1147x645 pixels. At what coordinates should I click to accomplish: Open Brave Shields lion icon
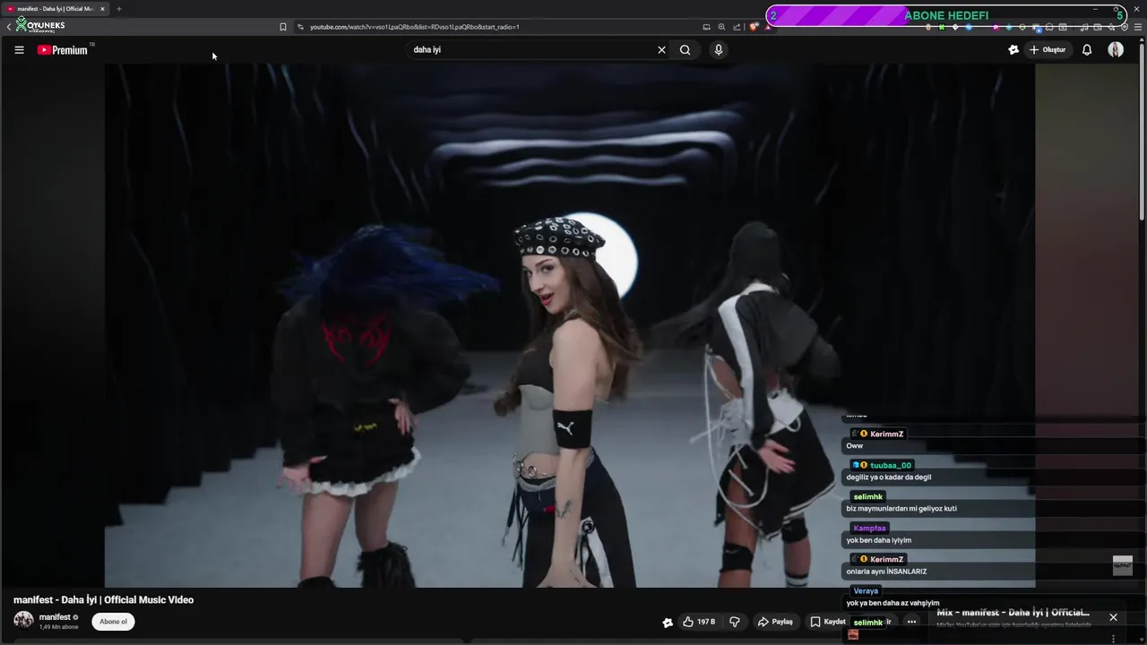point(754,27)
